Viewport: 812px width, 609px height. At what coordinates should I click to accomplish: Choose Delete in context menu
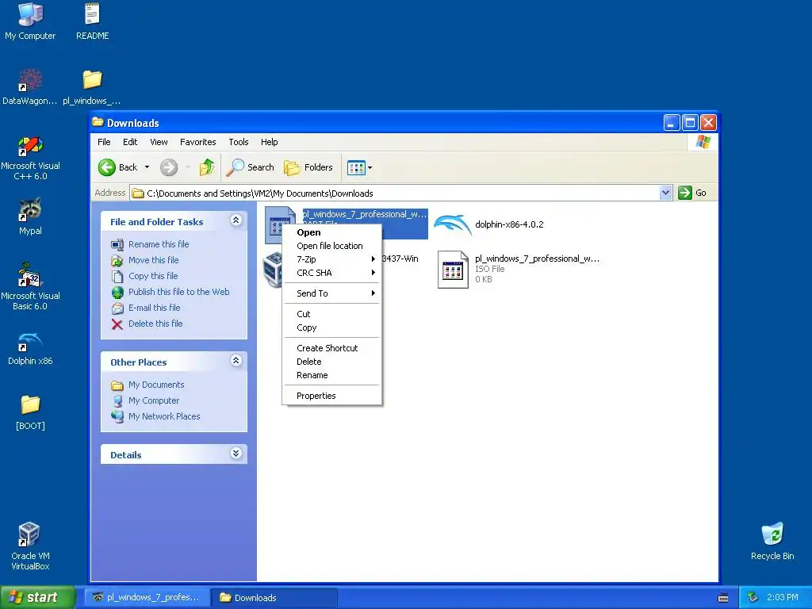332,362
